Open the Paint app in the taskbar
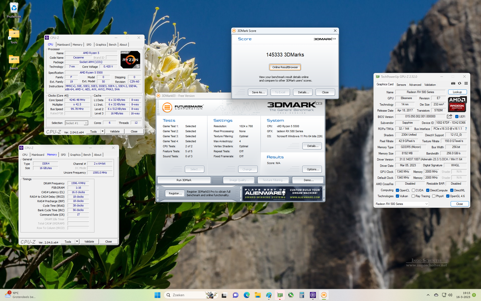 point(269,295)
